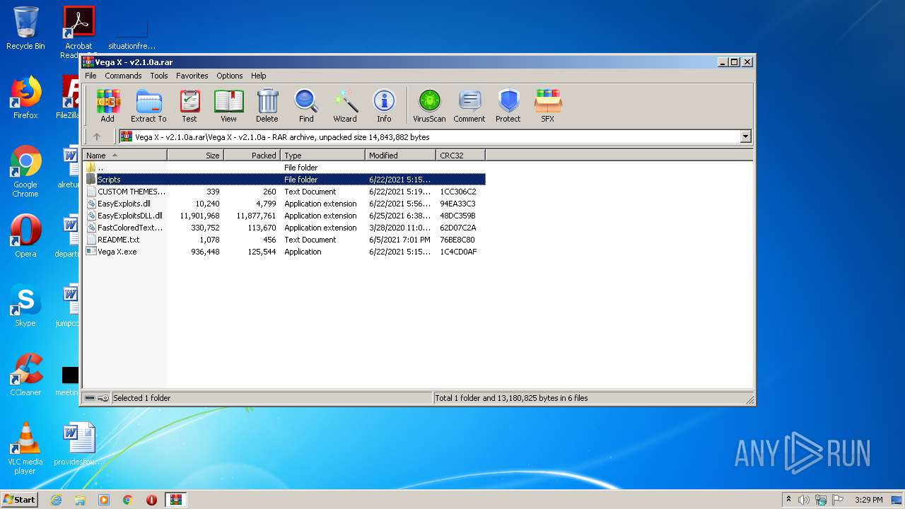
Task: Show hidden tray icons arrow
Action: tap(788, 500)
